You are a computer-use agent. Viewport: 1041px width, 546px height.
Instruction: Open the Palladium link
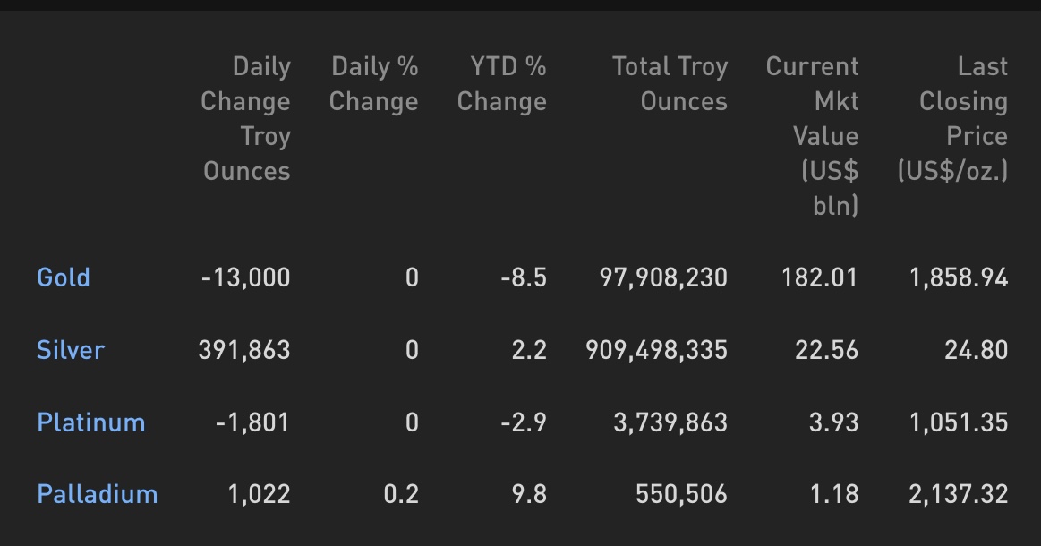click(98, 494)
